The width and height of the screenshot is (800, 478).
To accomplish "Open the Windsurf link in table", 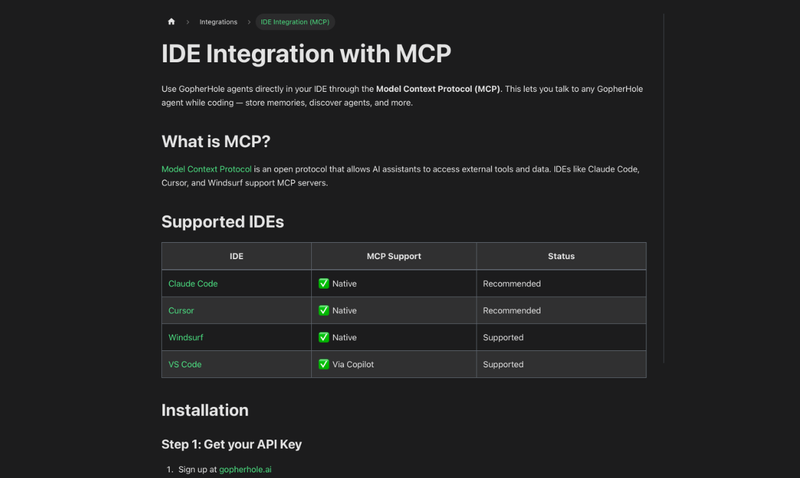I will pyautogui.click(x=186, y=338).
